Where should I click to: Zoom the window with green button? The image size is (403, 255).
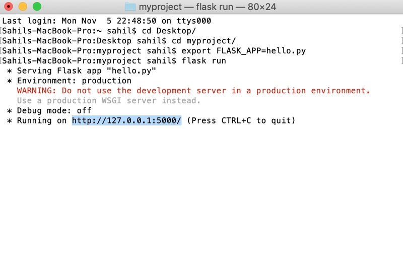click(x=37, y=7)
